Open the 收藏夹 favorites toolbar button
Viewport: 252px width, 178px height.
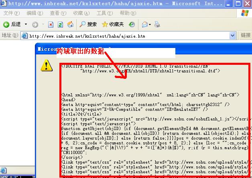(113, 24)
